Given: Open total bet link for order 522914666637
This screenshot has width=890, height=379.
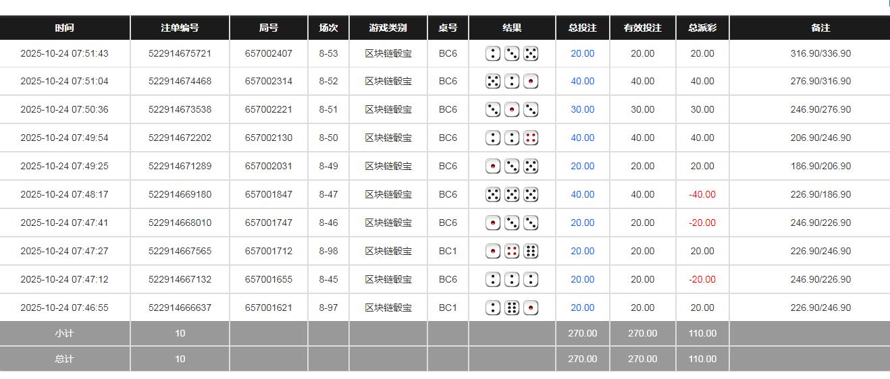Looking at the screenshot, I should (x=582, y=308).
